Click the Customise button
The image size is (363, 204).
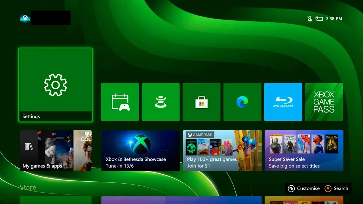coord(304,188)
